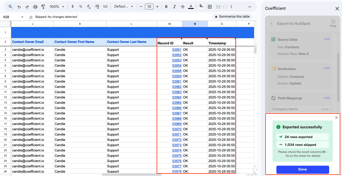Open the borders tool
The height and width of the screenshot is (176, 342).
click(210, 6)
